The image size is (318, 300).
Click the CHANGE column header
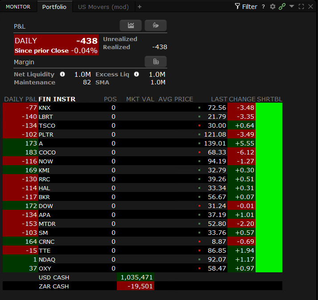click(x=242, y=99)
